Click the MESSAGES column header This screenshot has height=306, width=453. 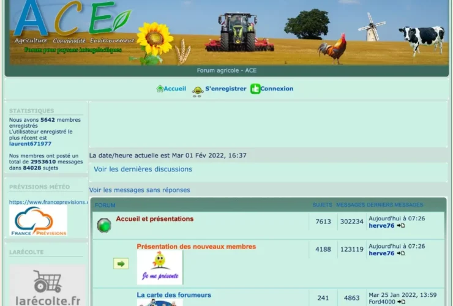click(350, 205)
